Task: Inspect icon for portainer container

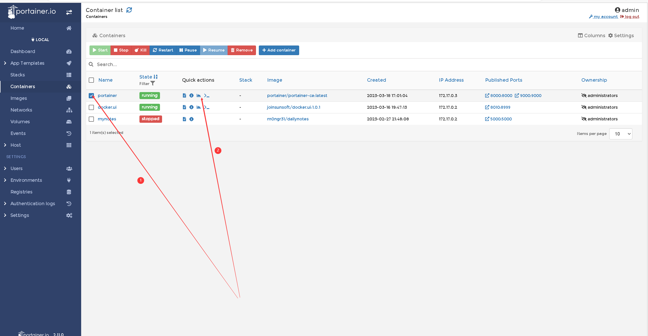Action: (x=191, y=95)
